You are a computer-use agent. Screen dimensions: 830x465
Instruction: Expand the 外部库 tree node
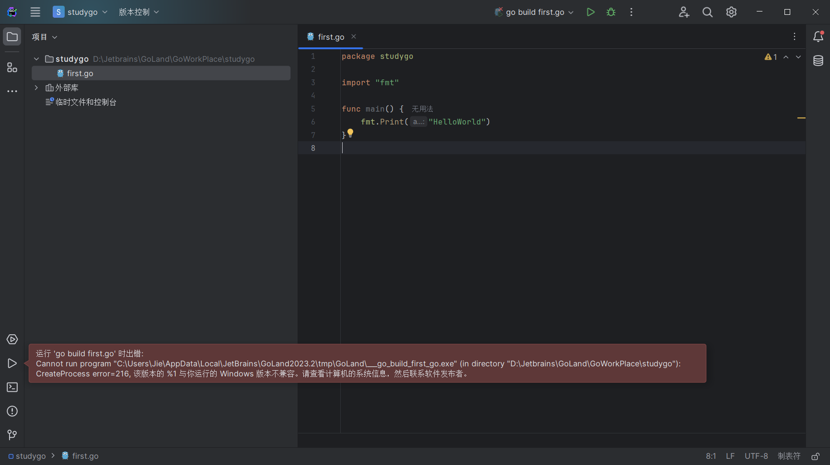[x=36, y=88]
